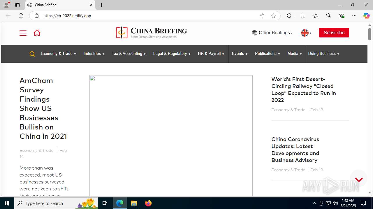The height and width of the screenshot is (209, 373).
Task: Click "Feb 19" date text
Action: (317, 170)
